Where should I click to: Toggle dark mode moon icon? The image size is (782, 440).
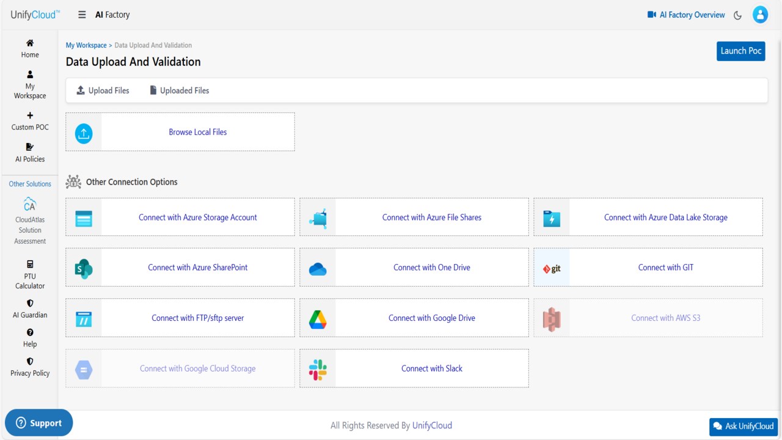737,15
